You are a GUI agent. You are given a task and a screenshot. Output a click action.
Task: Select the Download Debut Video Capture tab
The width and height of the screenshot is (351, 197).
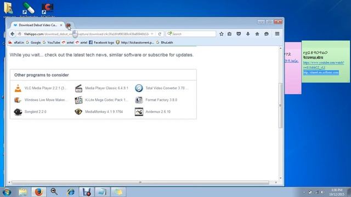pyautogui.click(x=38, y=25)
